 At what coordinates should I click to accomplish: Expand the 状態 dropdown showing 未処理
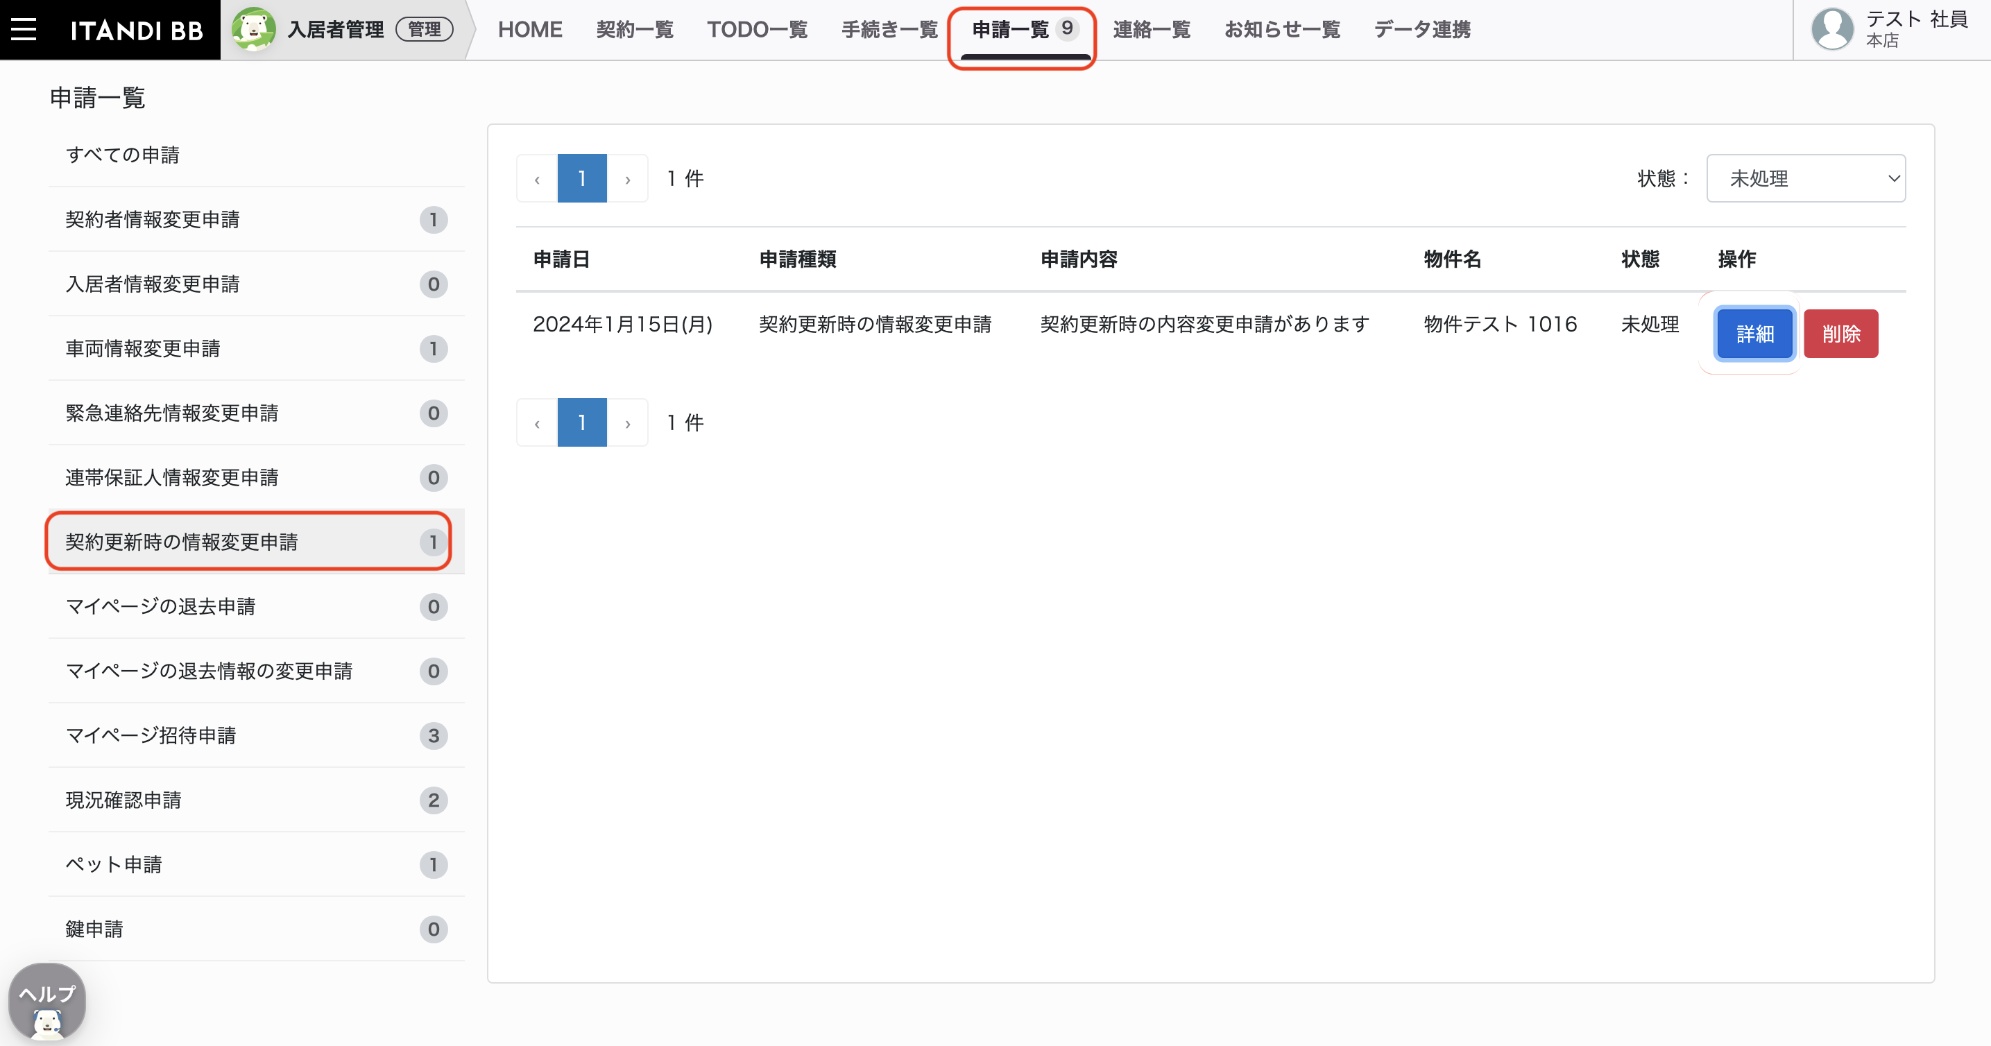coord(1806,178)
